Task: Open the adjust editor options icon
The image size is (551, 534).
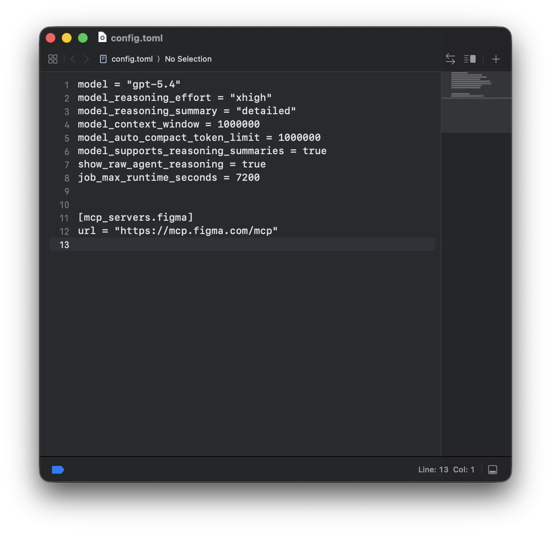Action: pos(470,59)
